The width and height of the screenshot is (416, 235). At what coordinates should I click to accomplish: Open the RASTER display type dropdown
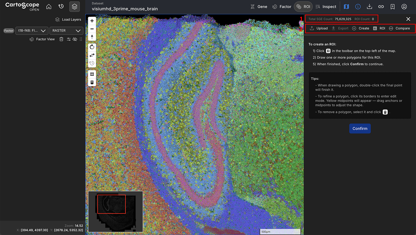tap(66, 31)
